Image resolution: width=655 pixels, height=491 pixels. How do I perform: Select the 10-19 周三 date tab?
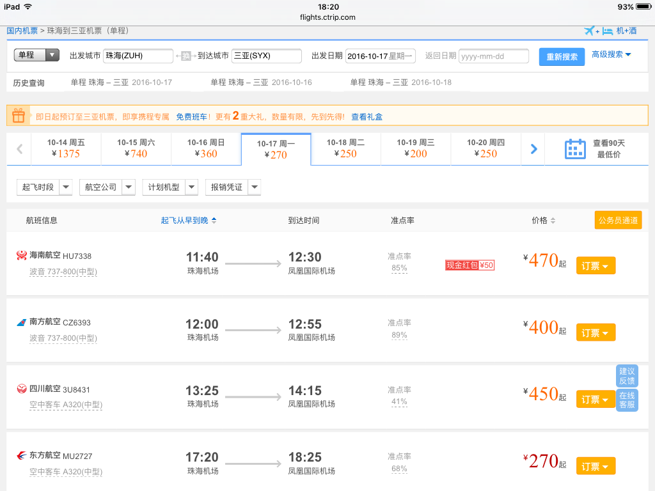pyautogui.click(x=416, y=148)
